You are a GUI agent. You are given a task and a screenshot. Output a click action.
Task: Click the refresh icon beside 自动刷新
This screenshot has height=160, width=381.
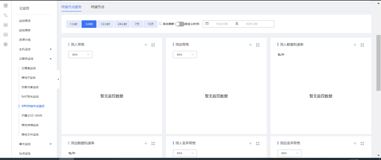pyautogui.click(x=160, y=24)
